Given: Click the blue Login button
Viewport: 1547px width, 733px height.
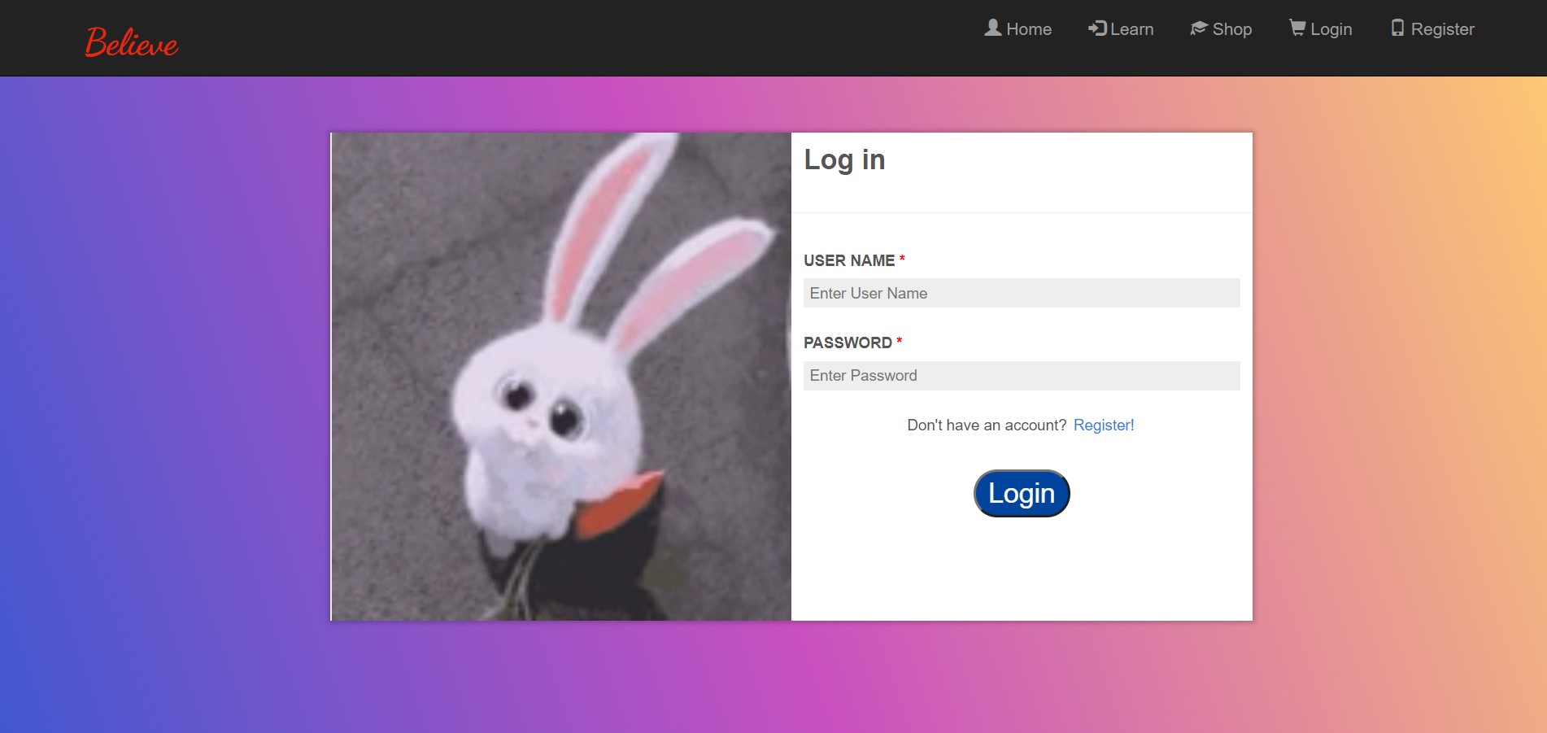Looking at the screenshot, I should coord(1022,493).
